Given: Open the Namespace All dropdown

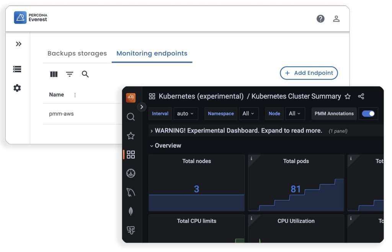Looking at the screenshot, I should pyautogui.click(x=249, y=113).
